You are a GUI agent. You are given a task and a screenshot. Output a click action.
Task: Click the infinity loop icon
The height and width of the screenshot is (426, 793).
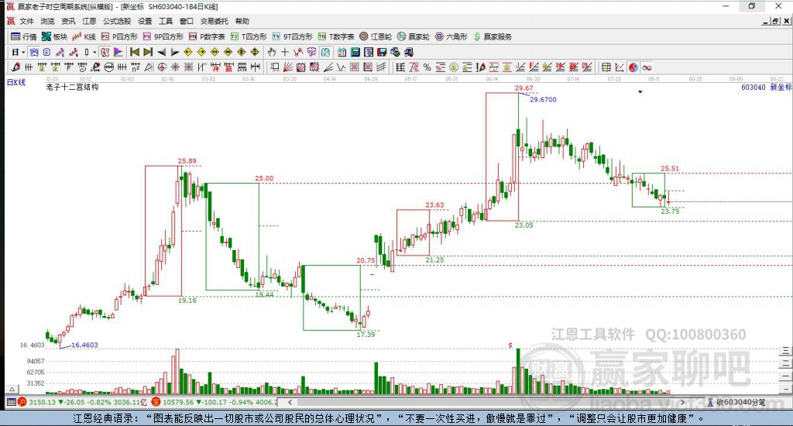[x=647, y=67]
